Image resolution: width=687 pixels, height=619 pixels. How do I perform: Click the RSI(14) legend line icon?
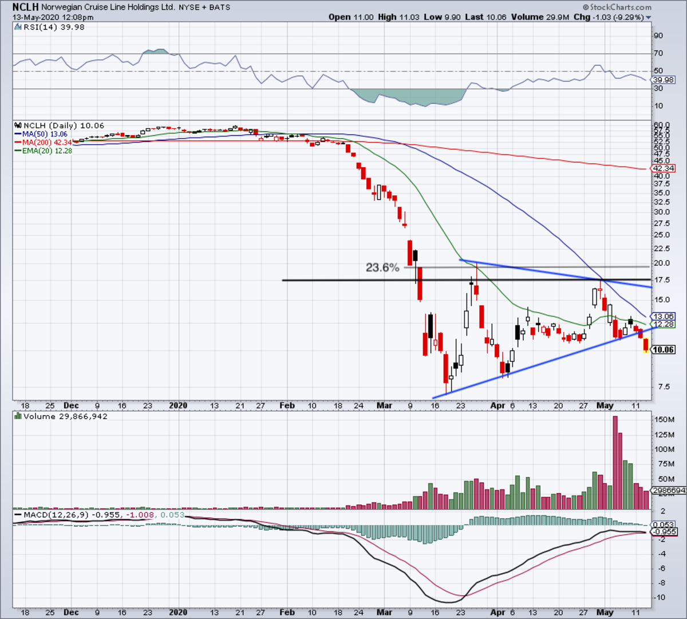[18, 27]
